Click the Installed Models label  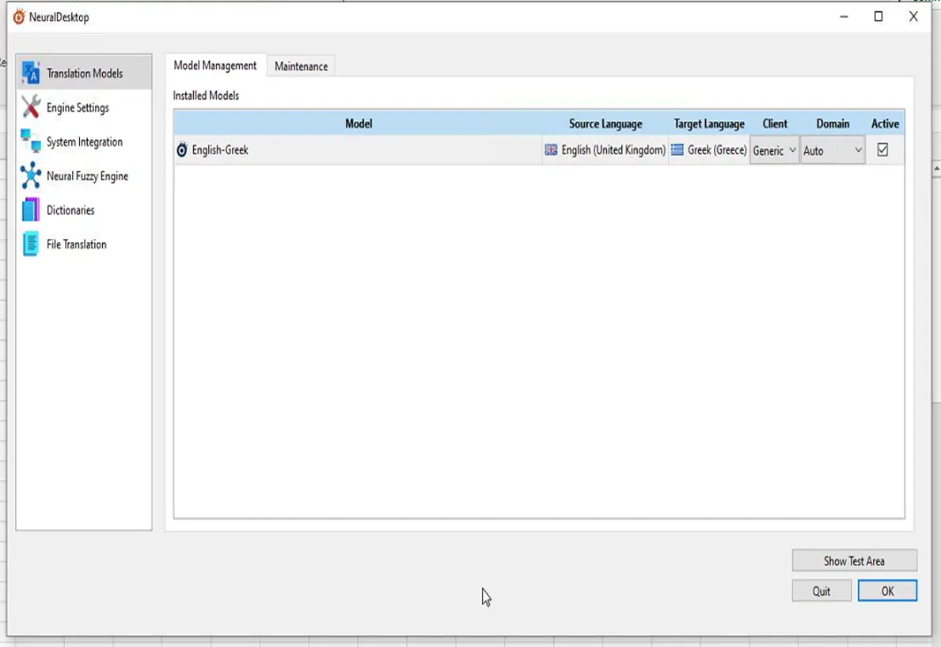point(206,96)
